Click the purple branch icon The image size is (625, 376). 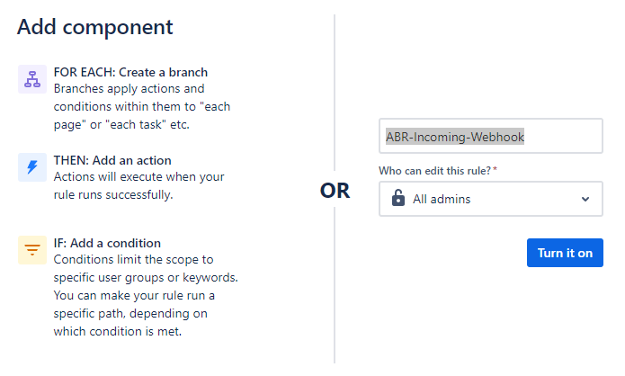pos(32,79)
